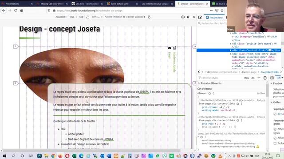Open the Mise en page tab dropdown arrow

tap(282, 78)
